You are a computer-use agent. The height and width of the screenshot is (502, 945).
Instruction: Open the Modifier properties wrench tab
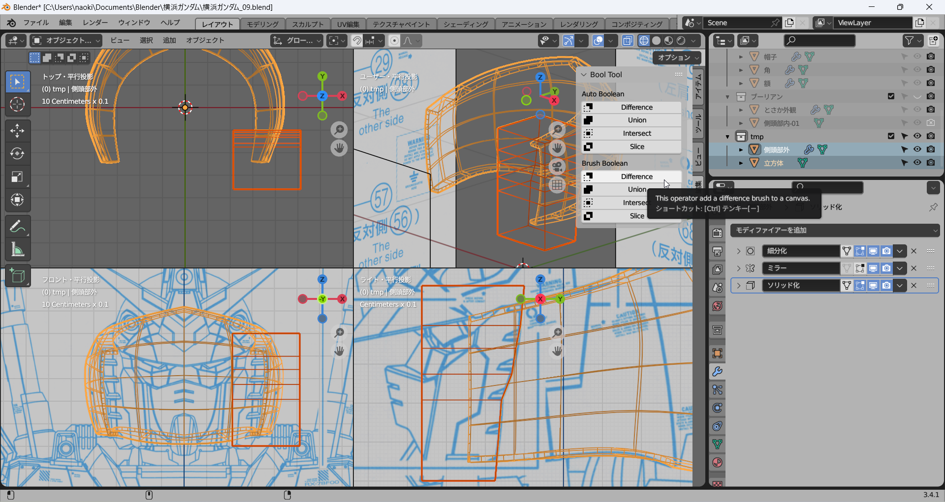[717, 372]
